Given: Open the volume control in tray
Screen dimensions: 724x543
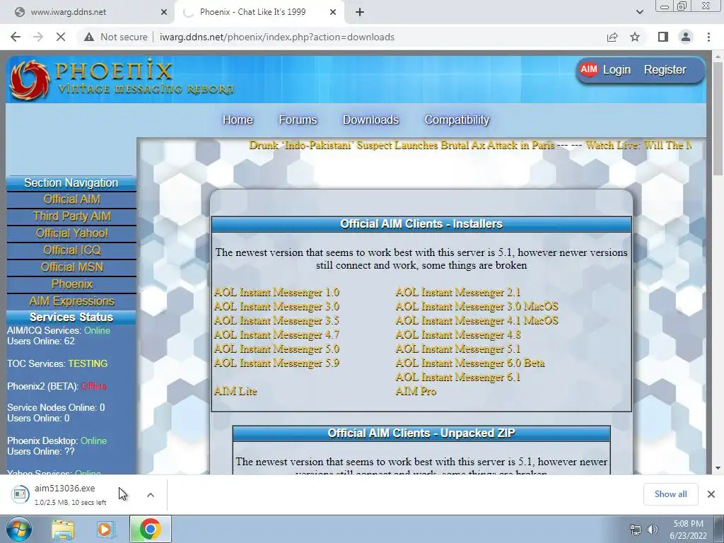Looking at the screenshot, I should 653,530.
